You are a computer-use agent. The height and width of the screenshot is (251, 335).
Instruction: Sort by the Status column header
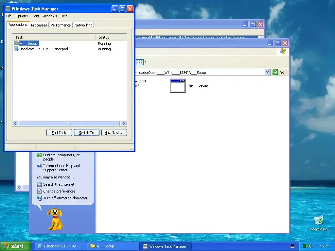coord(111,37)
